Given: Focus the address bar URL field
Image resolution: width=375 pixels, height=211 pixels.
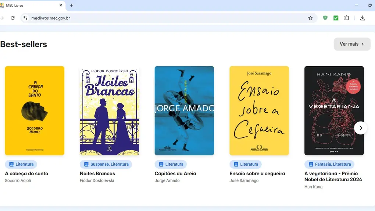Looking at the screenshot, I should (165, 18).
